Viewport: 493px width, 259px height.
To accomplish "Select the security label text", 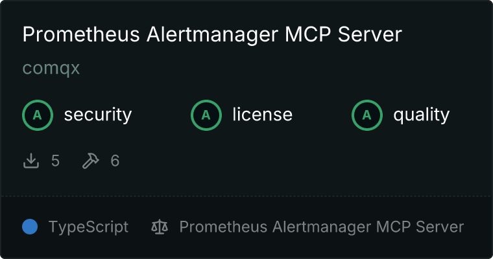I will (98, 115).
